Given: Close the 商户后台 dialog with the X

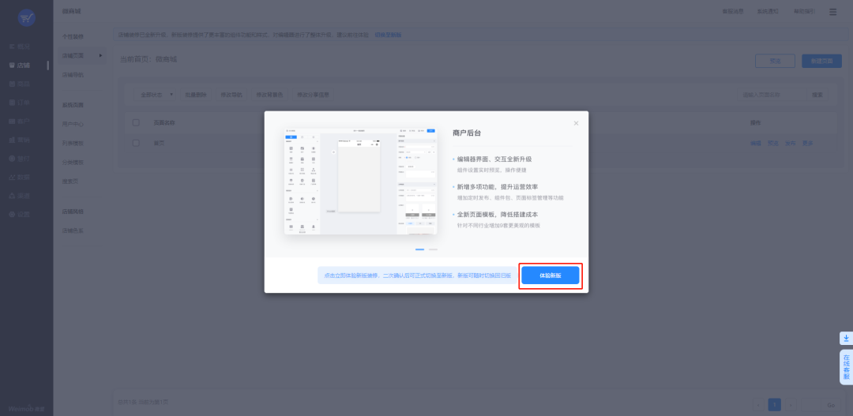Looking at the screenshot, I should pyautogui.click(x=576, y=123).
